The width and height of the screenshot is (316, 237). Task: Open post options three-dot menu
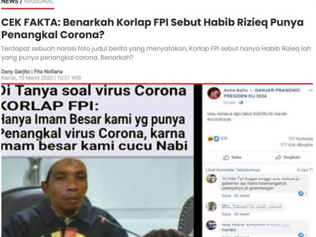click(311, 90)
